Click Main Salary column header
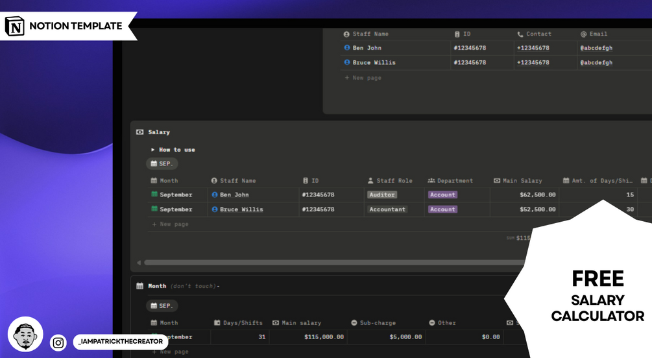 click(518, 181)
